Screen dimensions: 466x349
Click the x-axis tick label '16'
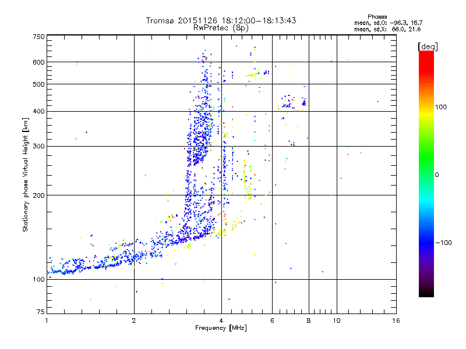click(x=396, y=320)
